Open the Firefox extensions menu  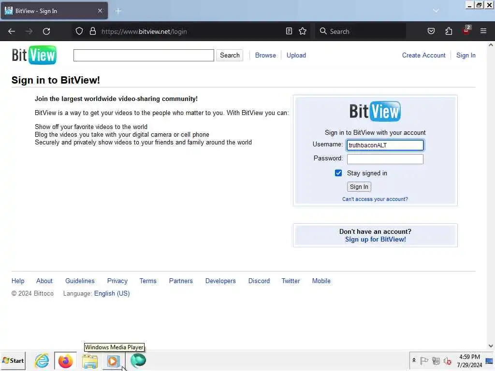pyautogui.click(x=449, y=31)
